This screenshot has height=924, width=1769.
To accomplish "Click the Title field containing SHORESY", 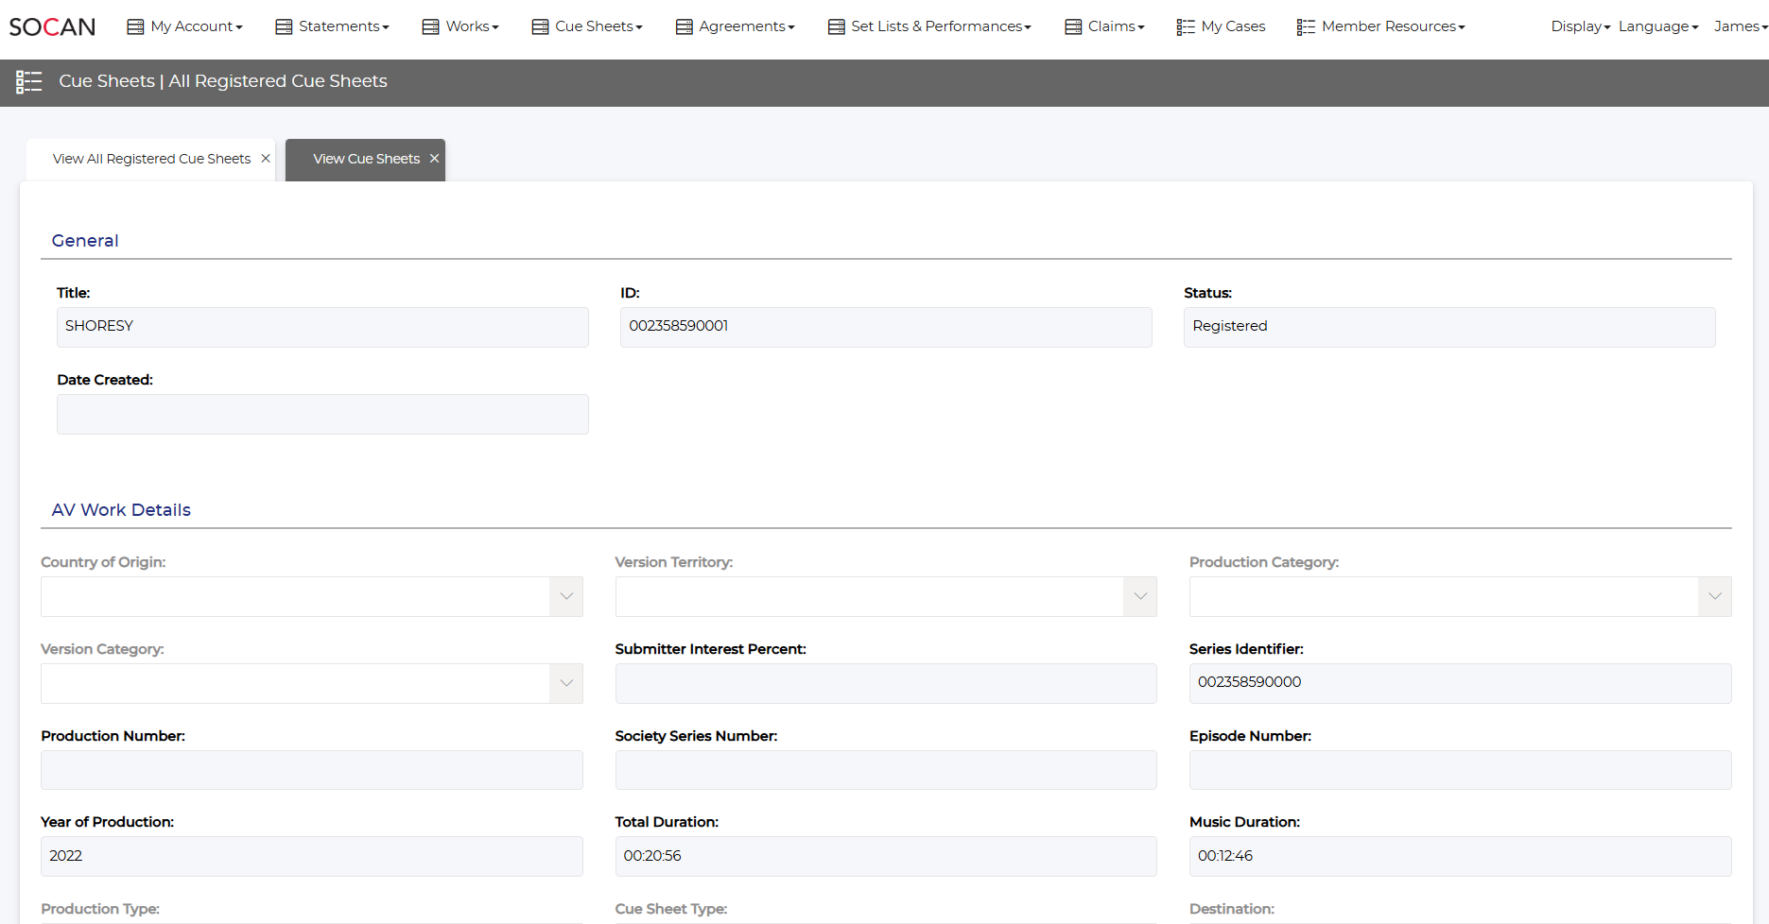I will [322, 327].
